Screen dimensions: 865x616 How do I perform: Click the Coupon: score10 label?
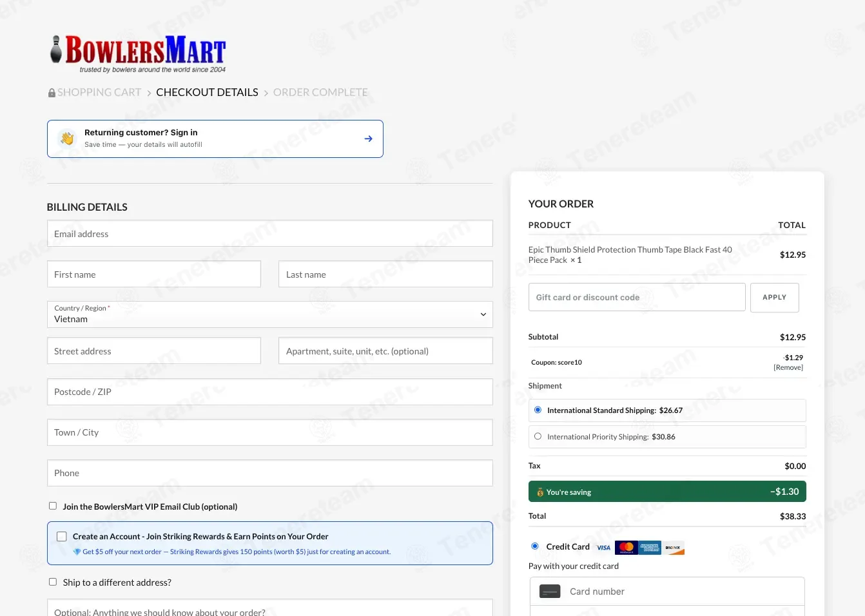click(x=556, y=362)
